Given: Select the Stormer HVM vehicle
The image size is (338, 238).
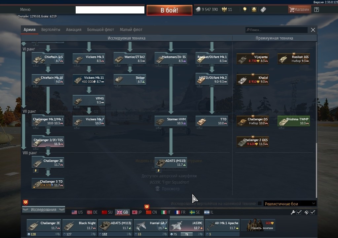Looking at the screenshot, I should [171, 121].
